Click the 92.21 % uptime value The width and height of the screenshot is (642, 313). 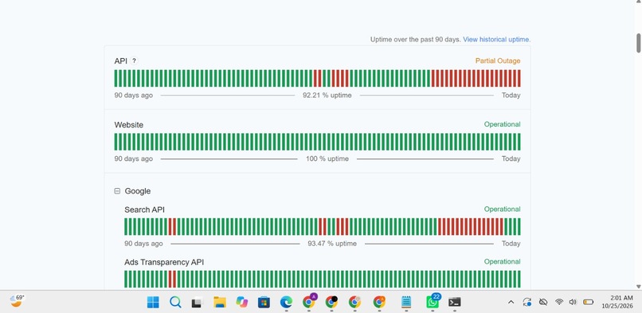[327, 96]
